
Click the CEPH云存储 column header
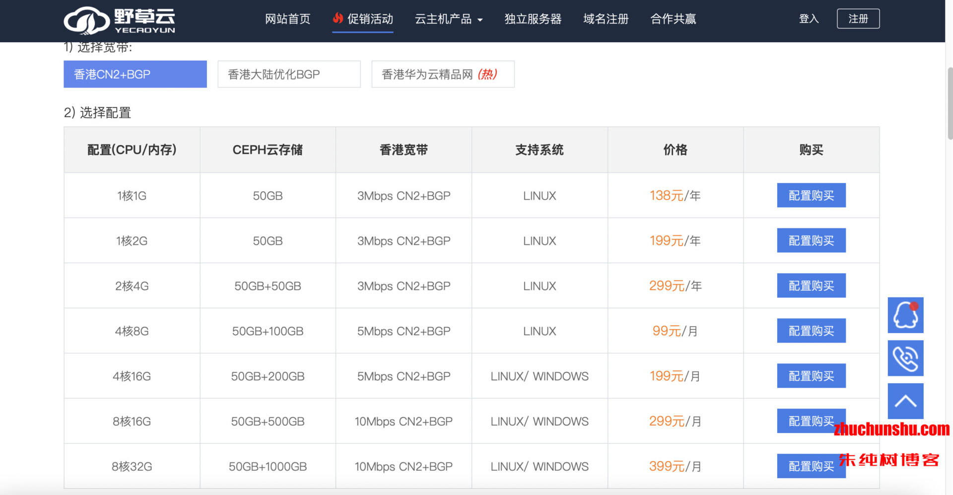pos(268,150)
